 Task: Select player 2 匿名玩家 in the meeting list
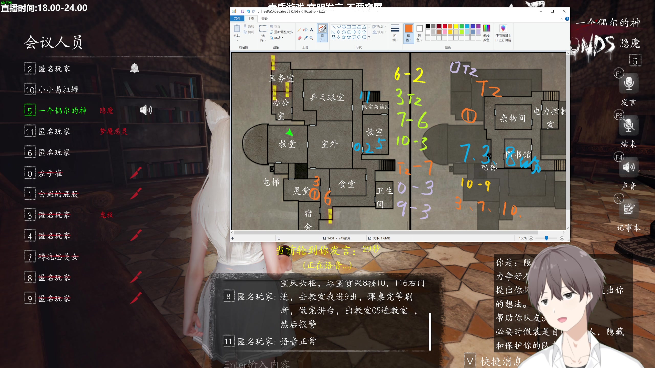[x=47, y=69]
